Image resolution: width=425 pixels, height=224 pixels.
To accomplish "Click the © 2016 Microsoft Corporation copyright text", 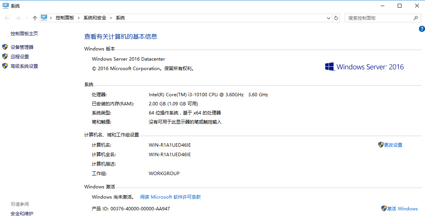I will [x=143, y=69].
